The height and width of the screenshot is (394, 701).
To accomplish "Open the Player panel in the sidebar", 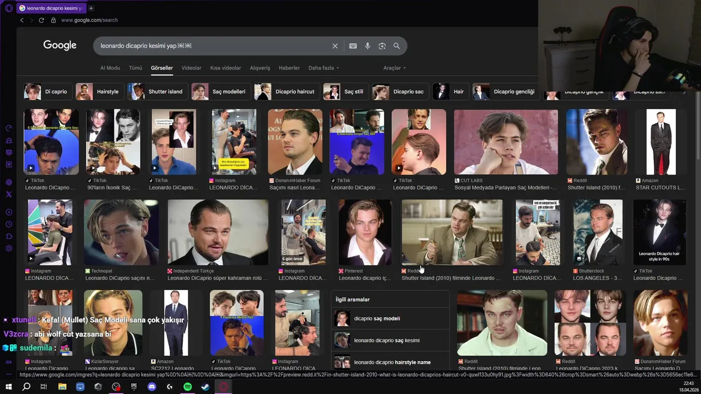I will coord(9,212).
